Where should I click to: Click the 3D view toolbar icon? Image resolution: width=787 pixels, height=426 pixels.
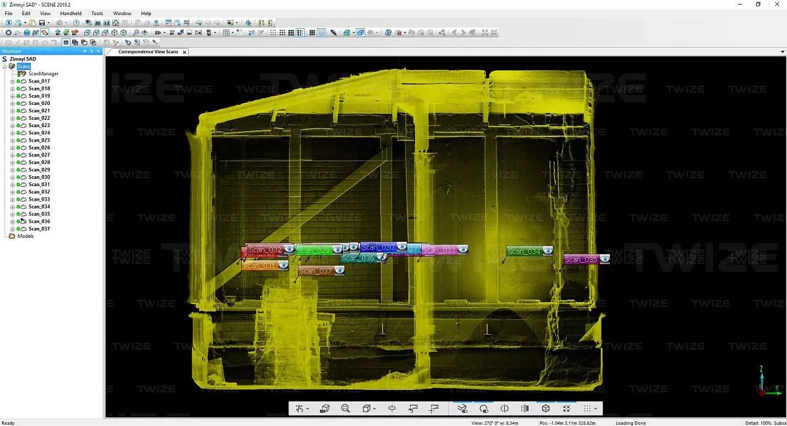pyautogui.click(x=97, y=23)
